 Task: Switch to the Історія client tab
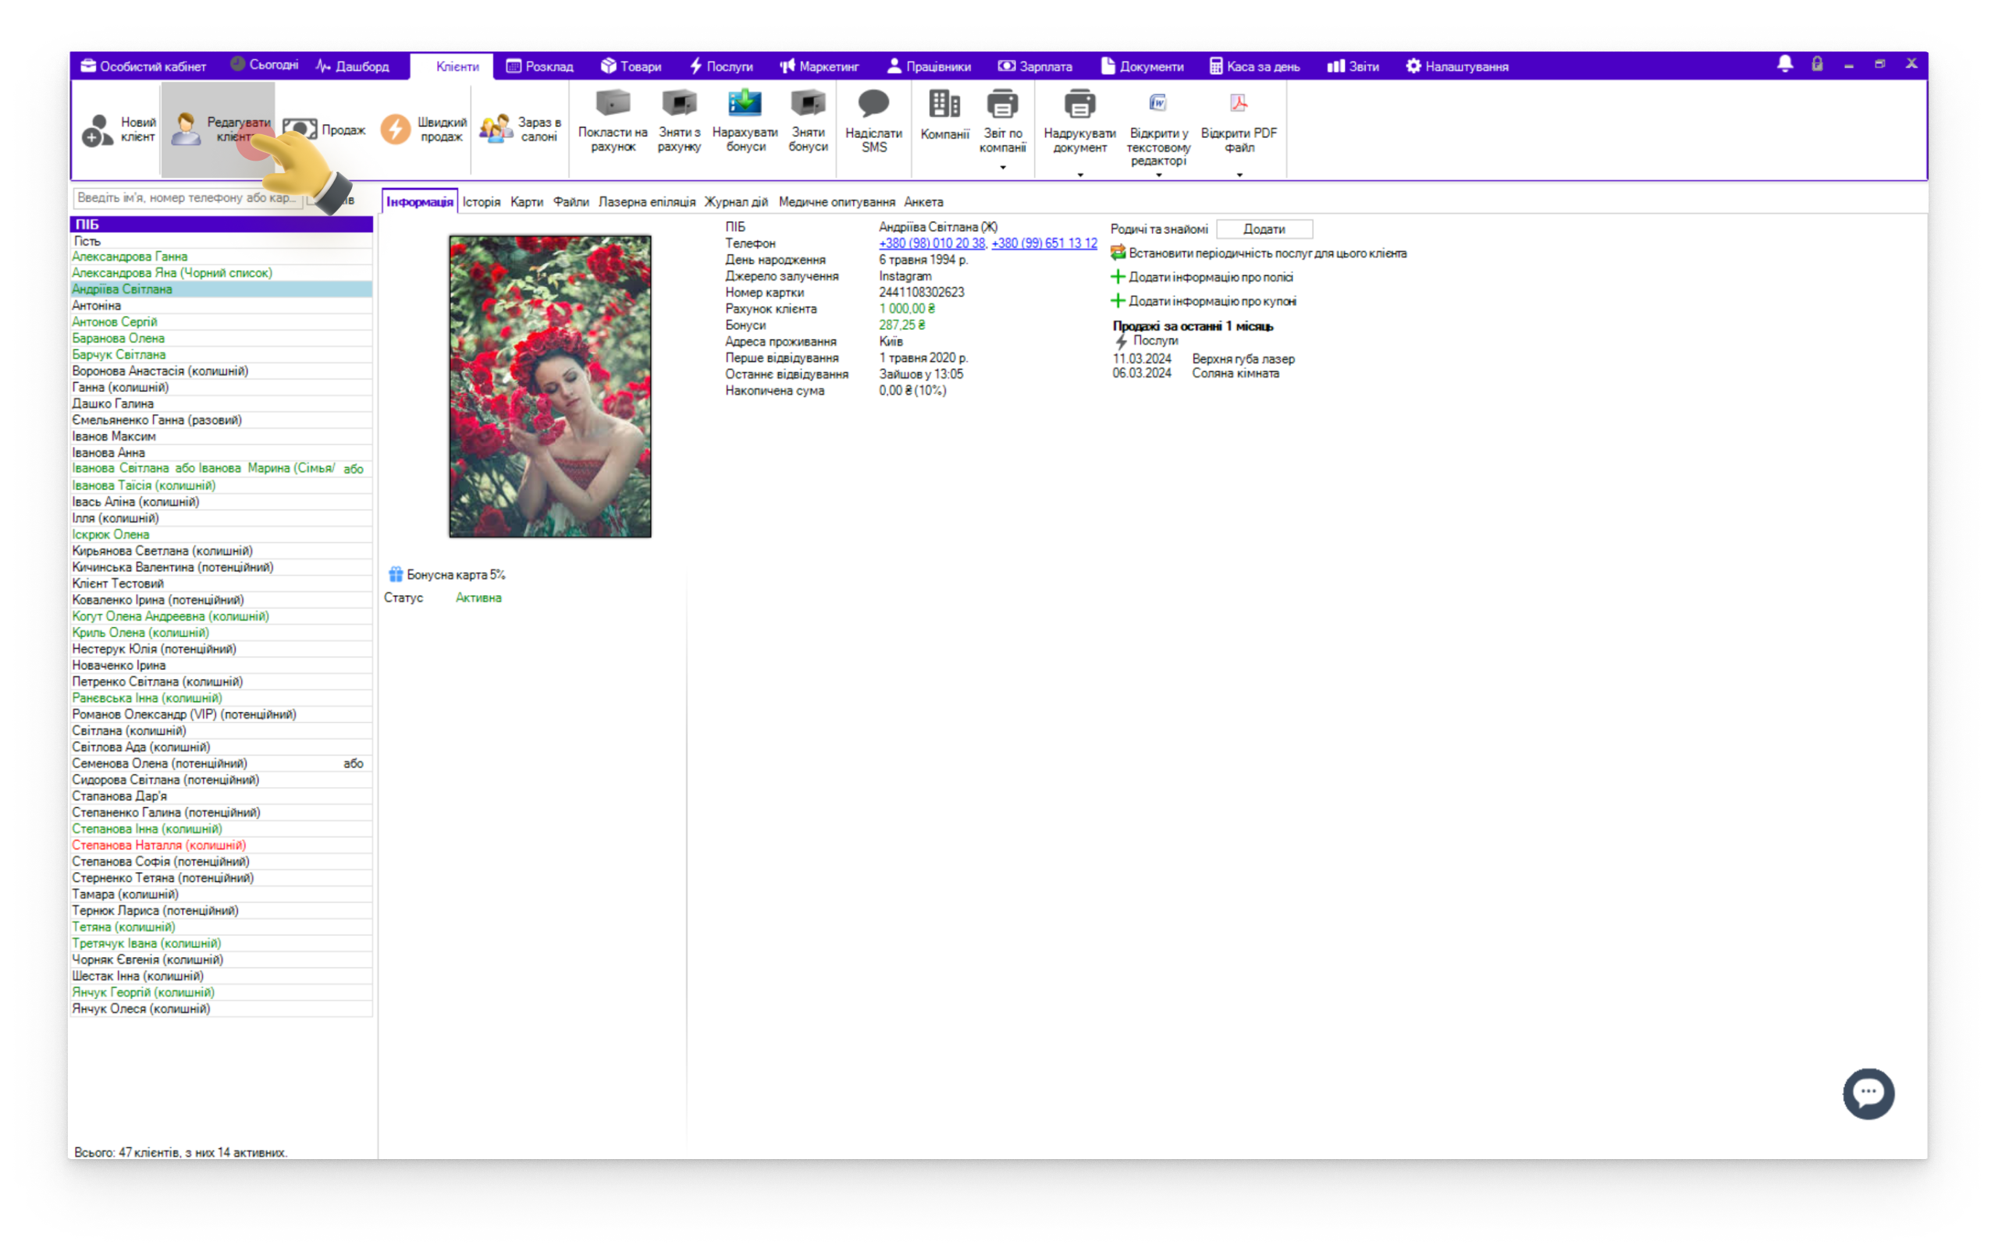482,201
